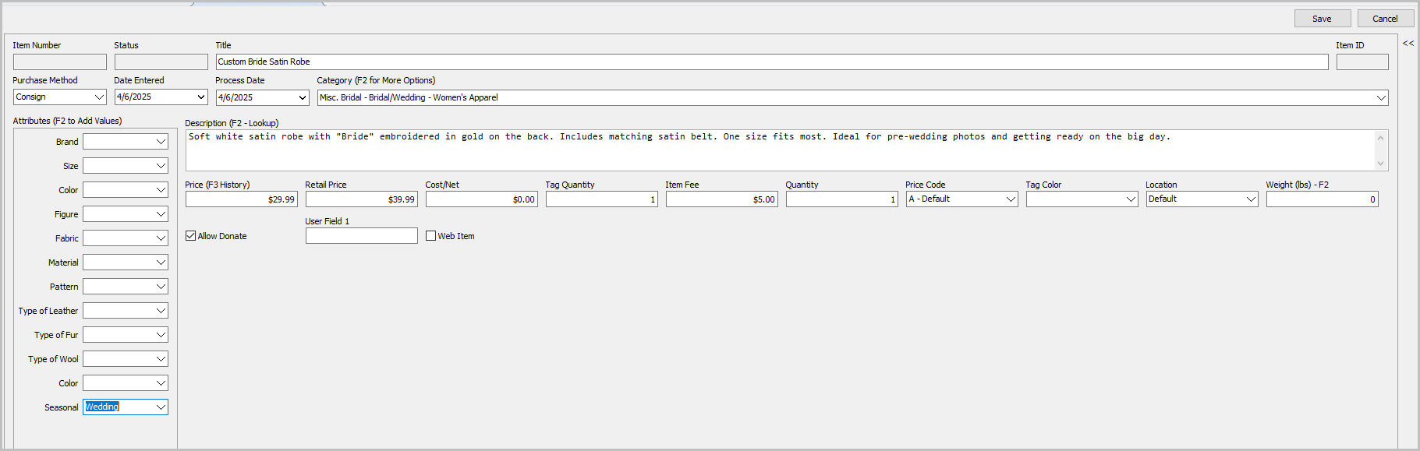Expand the Fabric attribute dropdown
The width and height of the screenshot is (1420, 451).
(161, 238)
